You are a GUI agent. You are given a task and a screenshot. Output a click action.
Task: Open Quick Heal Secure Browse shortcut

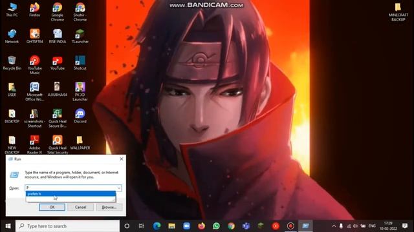click(x=58, y=119)
